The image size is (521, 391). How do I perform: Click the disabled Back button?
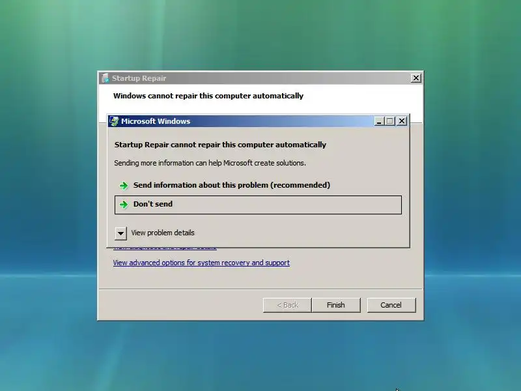[x=287, y=305]
